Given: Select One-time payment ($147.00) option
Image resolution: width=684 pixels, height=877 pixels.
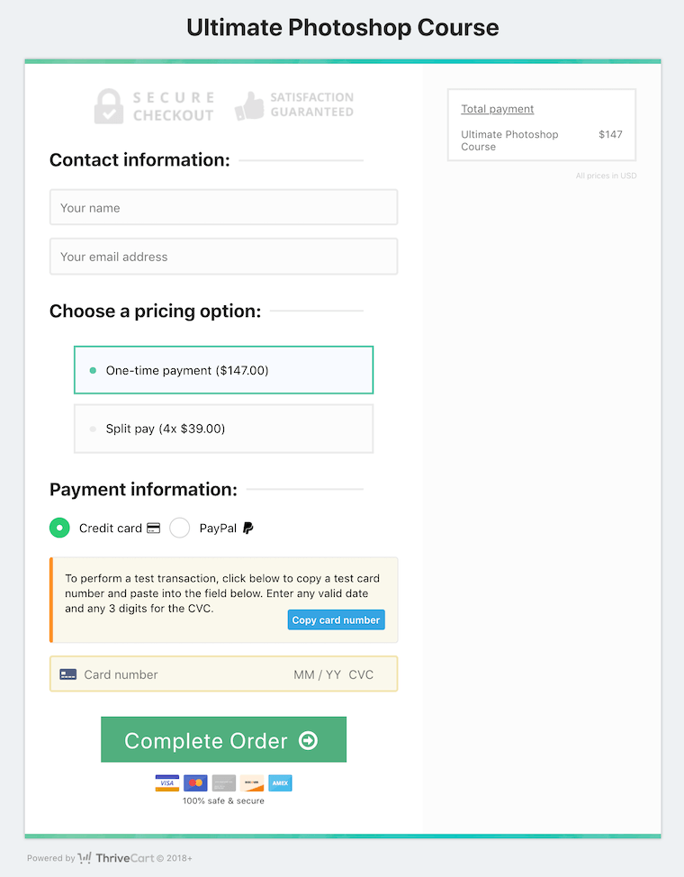Looking at the screenshot, I should click(x=224, y=370).
